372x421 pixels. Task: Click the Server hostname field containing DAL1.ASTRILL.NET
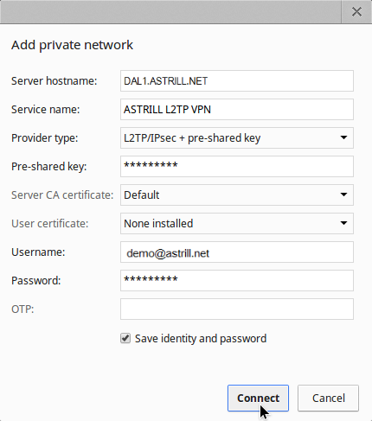pyautogui.click(x=237, y=81)
